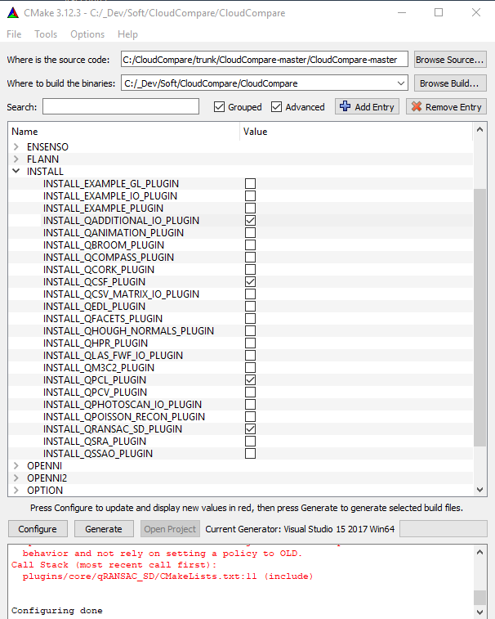Viewport: 495px width, 619px height.
Task: Click the Value column header
Action: (356, 132)
